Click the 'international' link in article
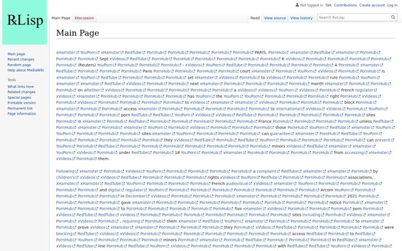The height and width of the screenshot is (251, 402). coord(288,109)
